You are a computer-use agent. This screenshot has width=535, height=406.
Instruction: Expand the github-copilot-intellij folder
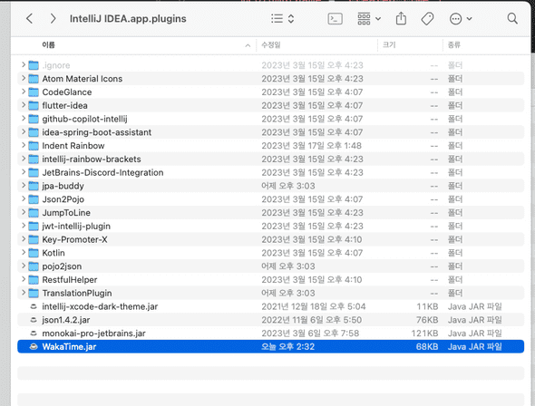[24, 119]
